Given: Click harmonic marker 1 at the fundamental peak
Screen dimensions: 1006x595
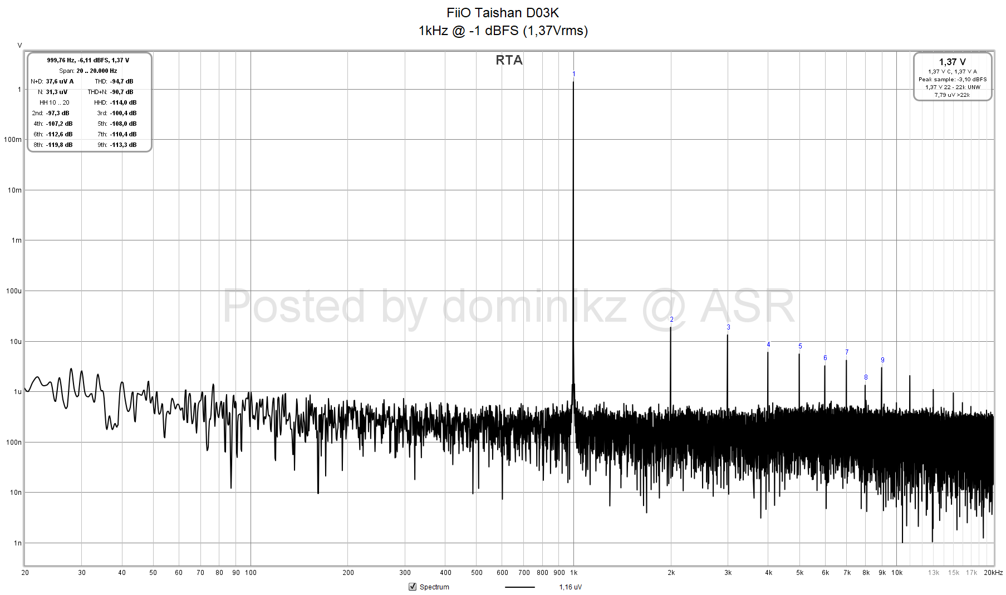Looking at the screenshot, I should click(573, 74).
